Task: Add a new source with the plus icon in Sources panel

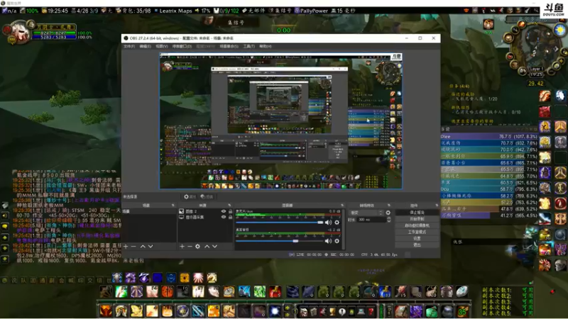Action: click(182, 246)
